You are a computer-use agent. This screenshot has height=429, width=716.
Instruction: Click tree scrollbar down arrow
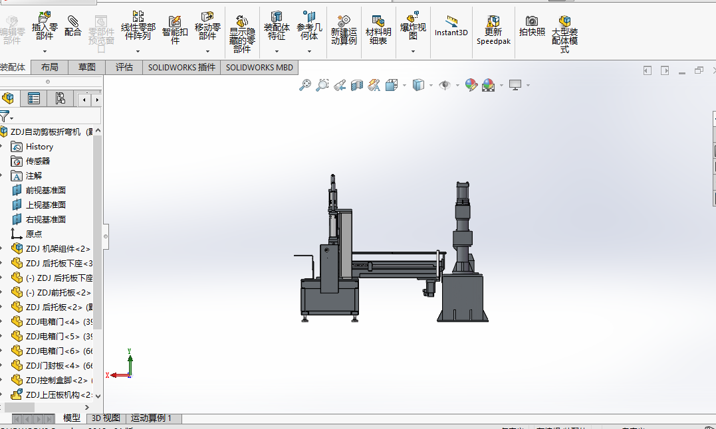point(97,396)
